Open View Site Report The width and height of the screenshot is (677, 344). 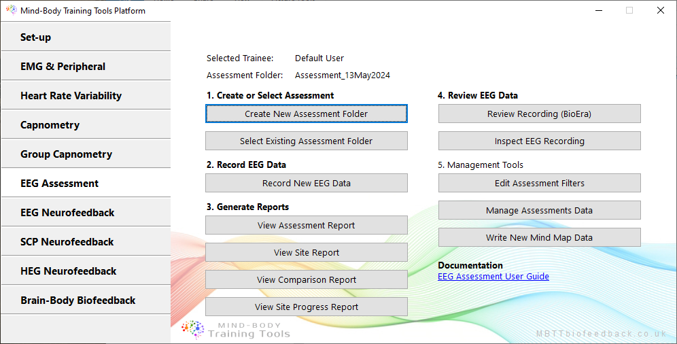click(x=306, y=252)
